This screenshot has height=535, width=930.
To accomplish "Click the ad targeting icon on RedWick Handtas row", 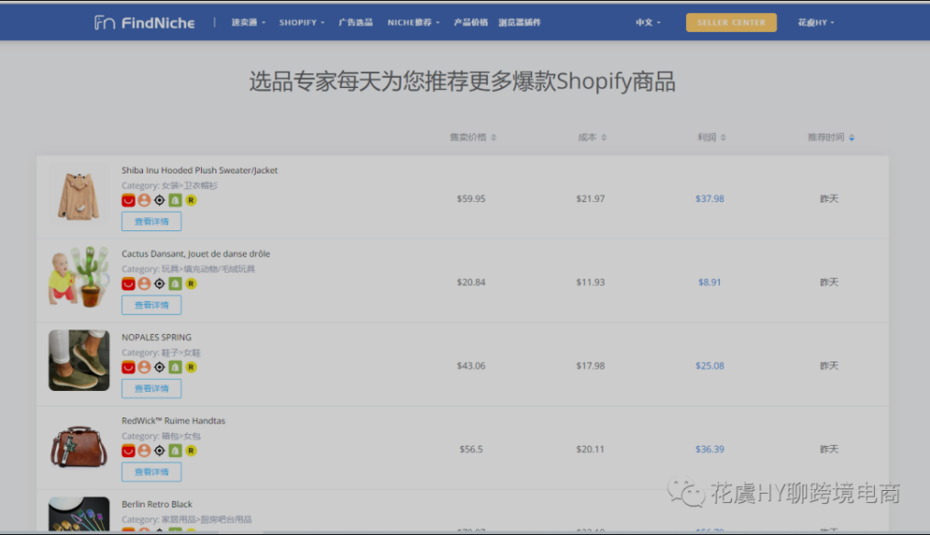I will (158, 450).
